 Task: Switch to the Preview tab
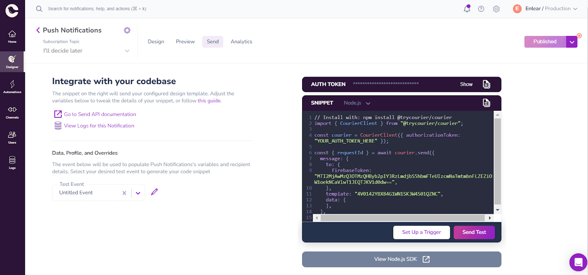pyautogui.click(x=185, y=41)
